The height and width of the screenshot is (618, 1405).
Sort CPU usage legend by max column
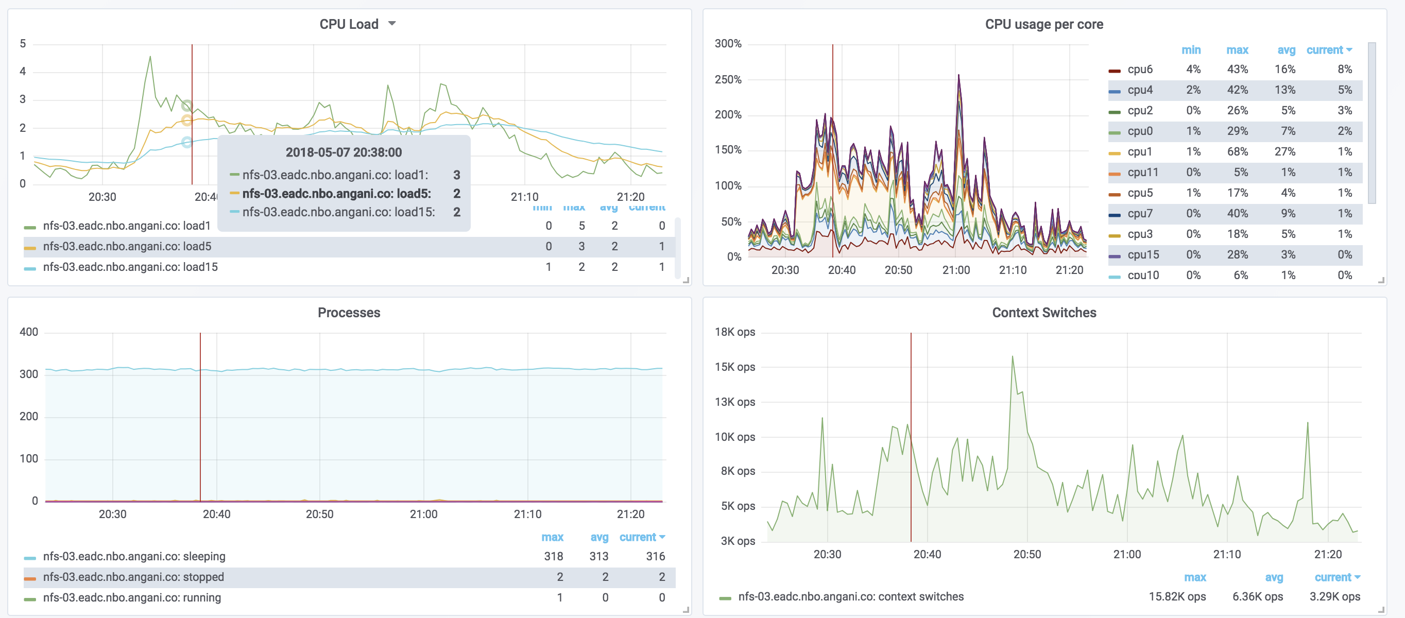1237,50
